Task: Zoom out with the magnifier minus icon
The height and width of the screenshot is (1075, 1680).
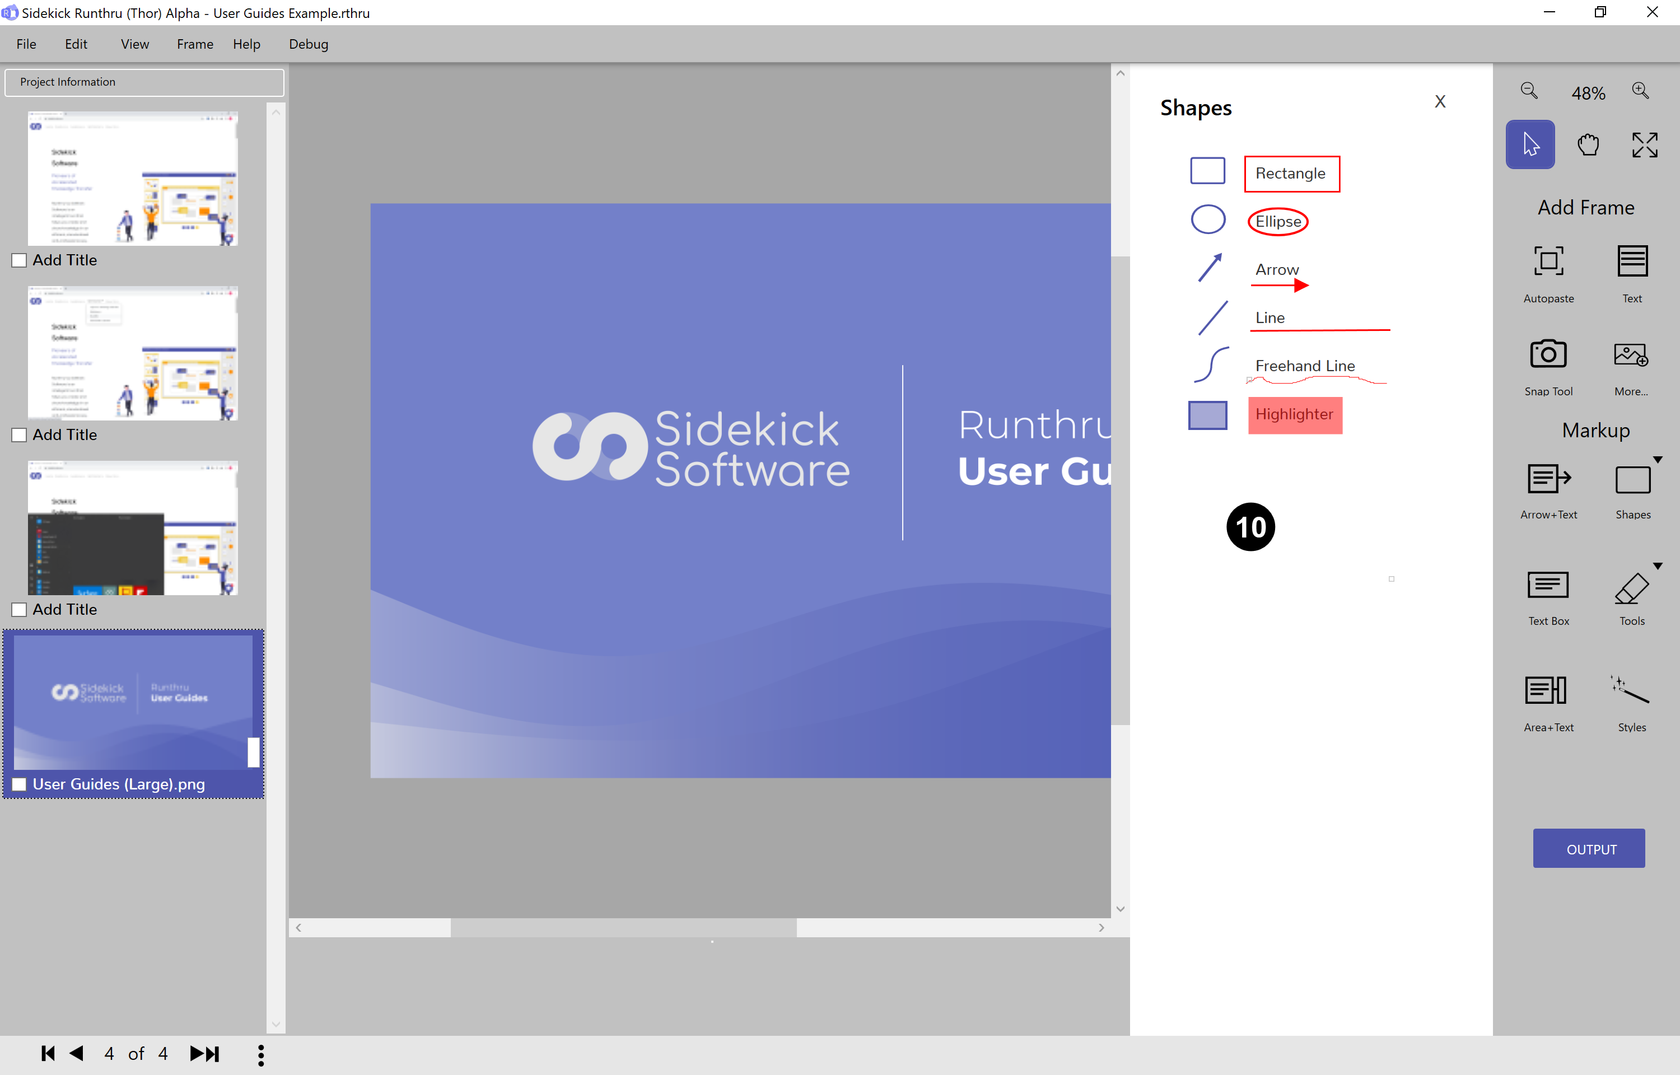Action: 1529,91
